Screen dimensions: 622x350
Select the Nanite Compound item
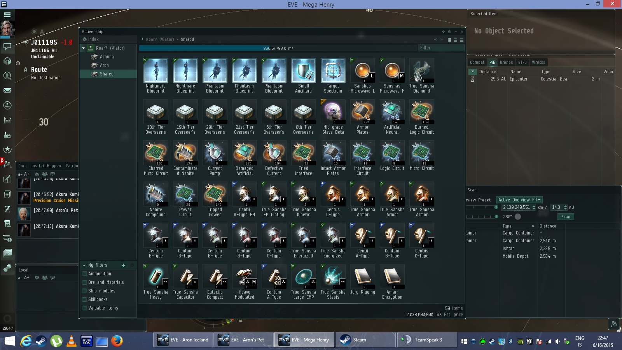[x=156, y=194]
